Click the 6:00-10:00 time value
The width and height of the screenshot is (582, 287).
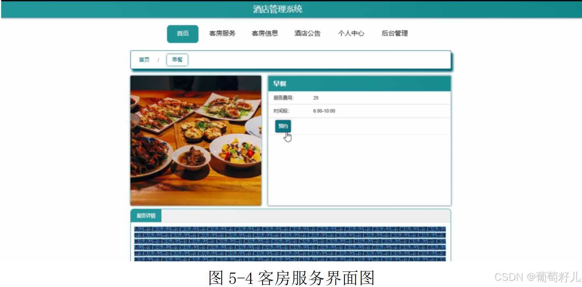point(323,111)
